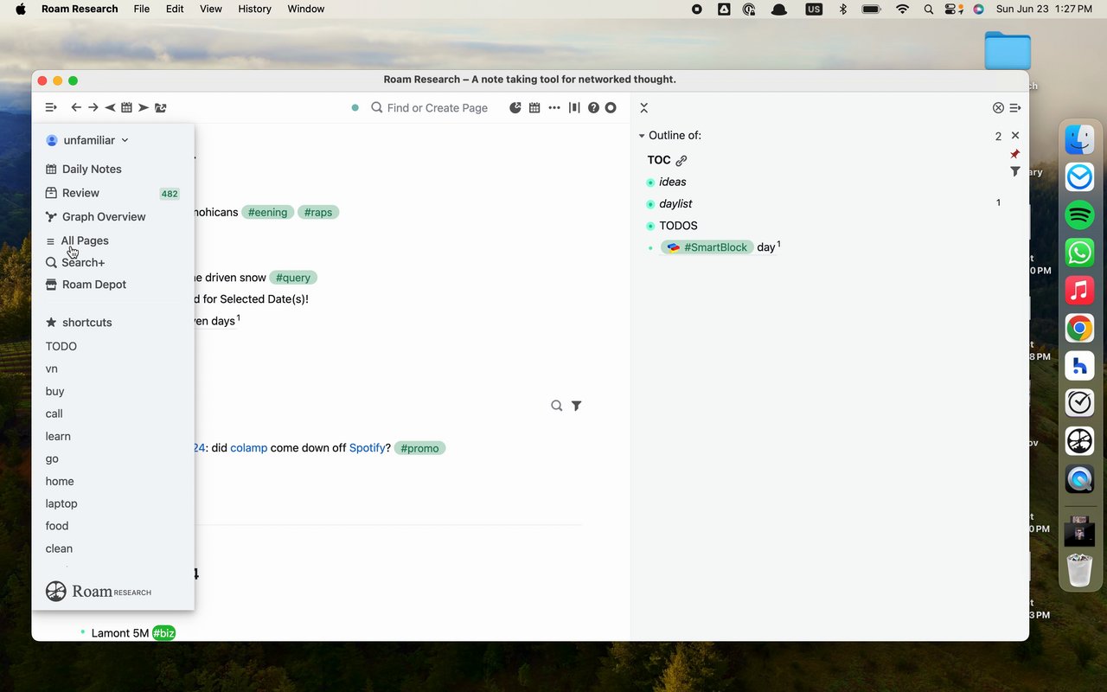Open the 'buy' shortcut page

click(55, 391)
